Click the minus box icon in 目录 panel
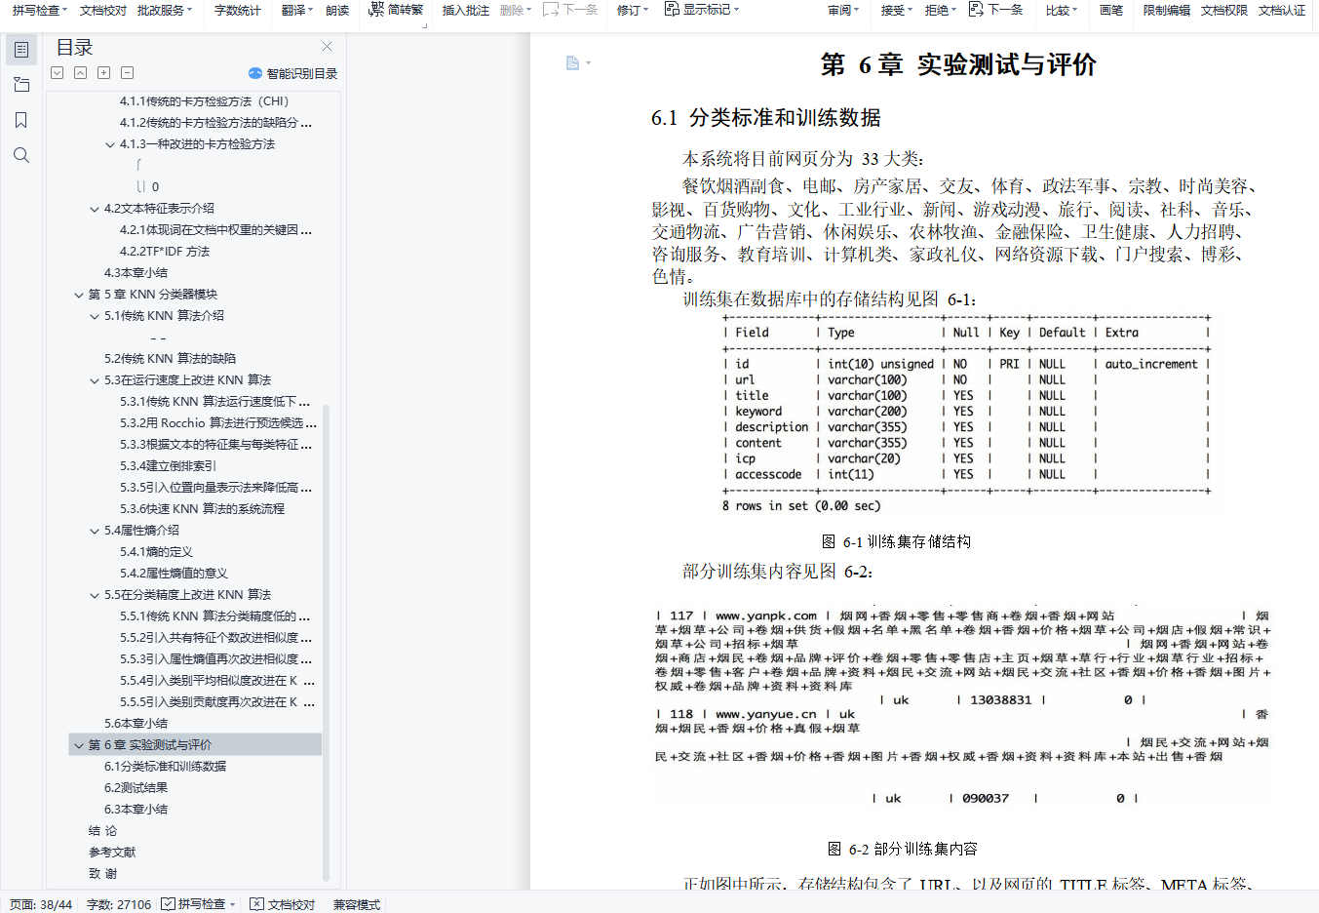Screen dimensions: 1319x913 128,73
